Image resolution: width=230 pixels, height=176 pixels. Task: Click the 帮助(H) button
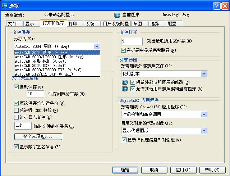coord(212,170)
